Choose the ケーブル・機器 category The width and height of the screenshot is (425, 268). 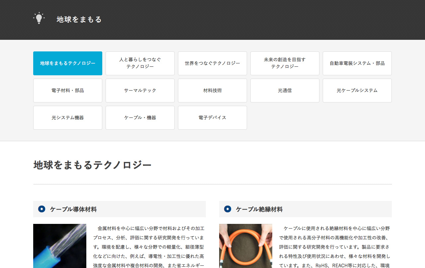click(140, 118)
